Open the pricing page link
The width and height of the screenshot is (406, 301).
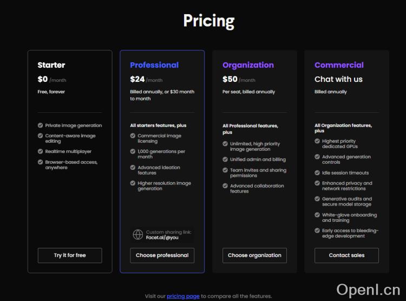[x=183, y=296]
